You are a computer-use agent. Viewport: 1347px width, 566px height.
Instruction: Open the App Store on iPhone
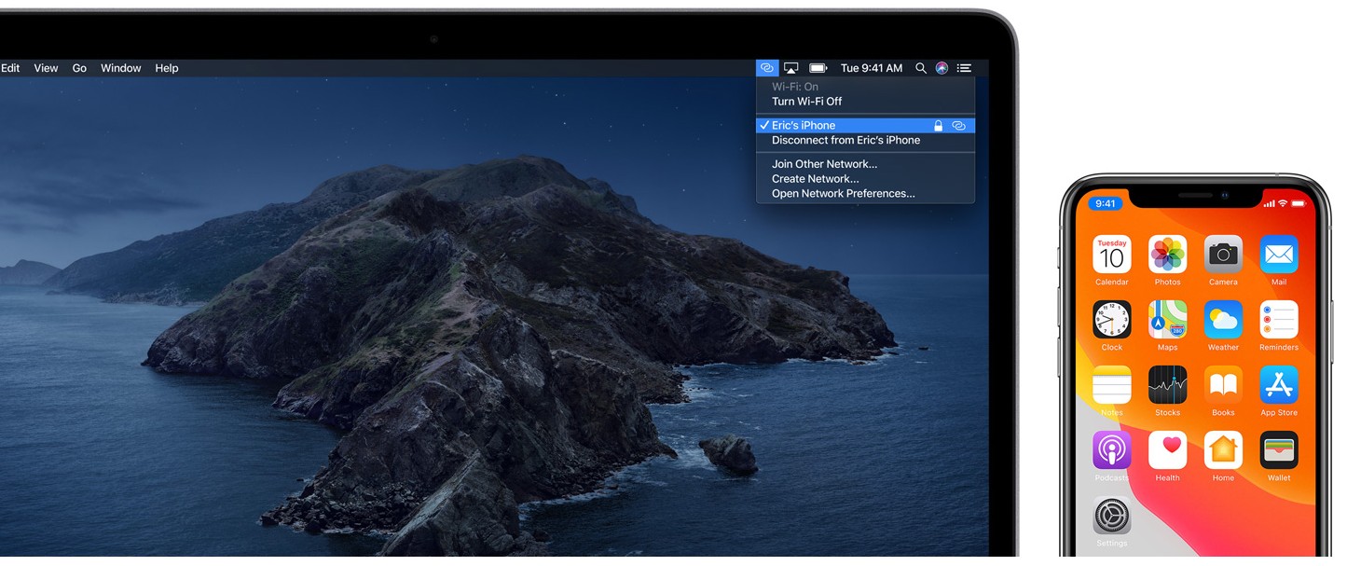[1279, 385]
